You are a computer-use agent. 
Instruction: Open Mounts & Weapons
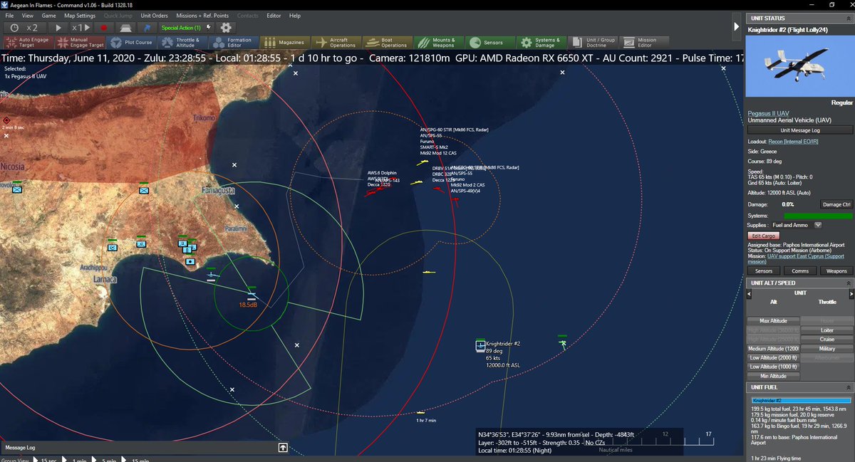pyautogui.click(x=439, y=43)
